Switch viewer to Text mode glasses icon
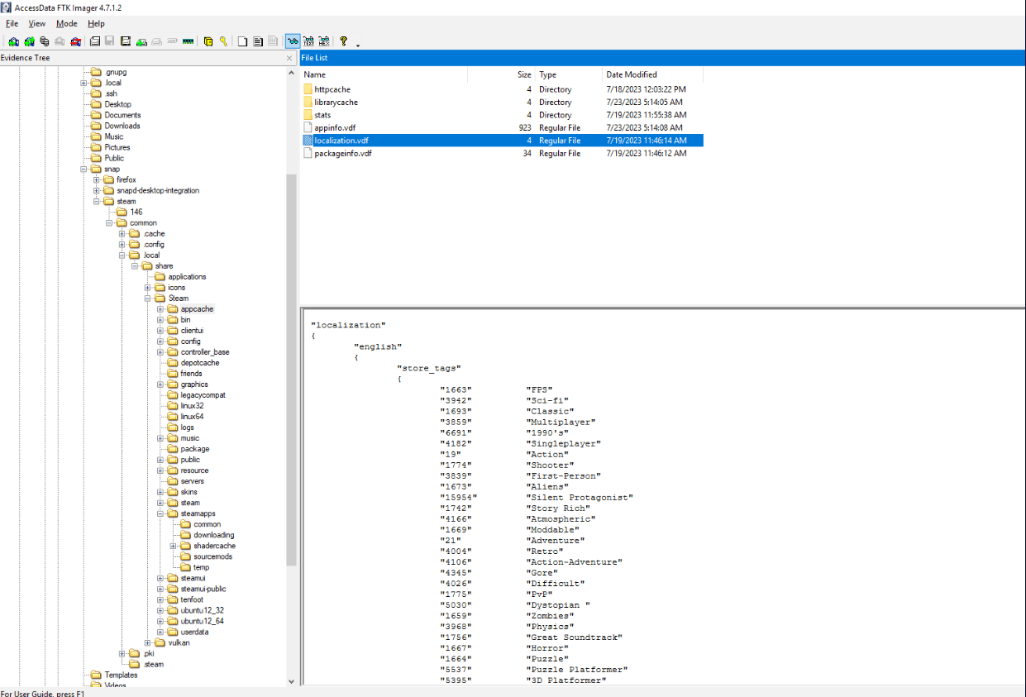Image resolution: width=1026 pixels, height=697 pixels. 308,41
